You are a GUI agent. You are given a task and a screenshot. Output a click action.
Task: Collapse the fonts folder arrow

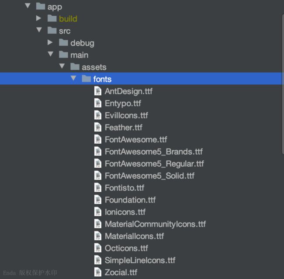(73, 78)
